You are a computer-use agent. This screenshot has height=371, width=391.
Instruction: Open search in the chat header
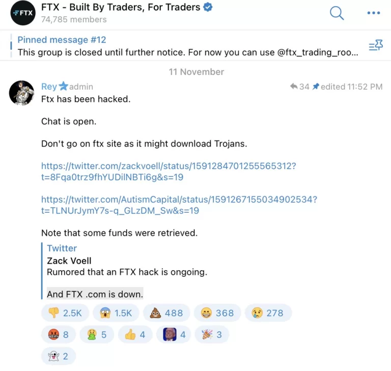pos(337,13)
